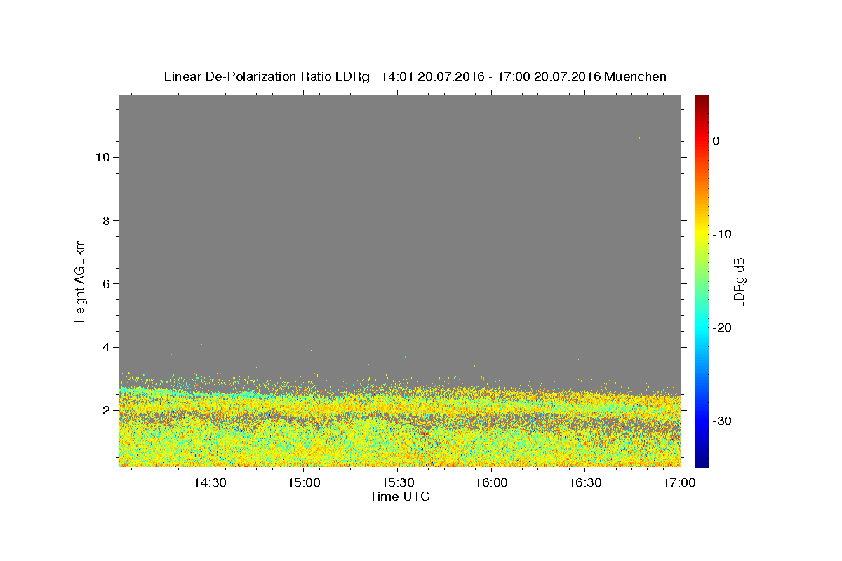Click the colorbar 0 dB label
Image resolution: width=842 pixels, height=561 pixels.
pos(716,141)
